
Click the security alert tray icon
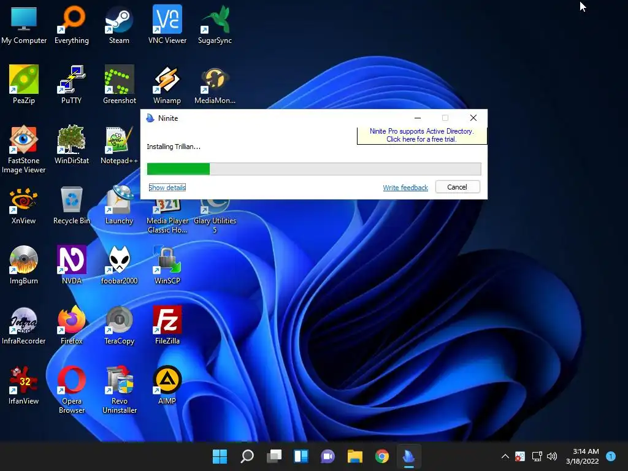[520, 456]
